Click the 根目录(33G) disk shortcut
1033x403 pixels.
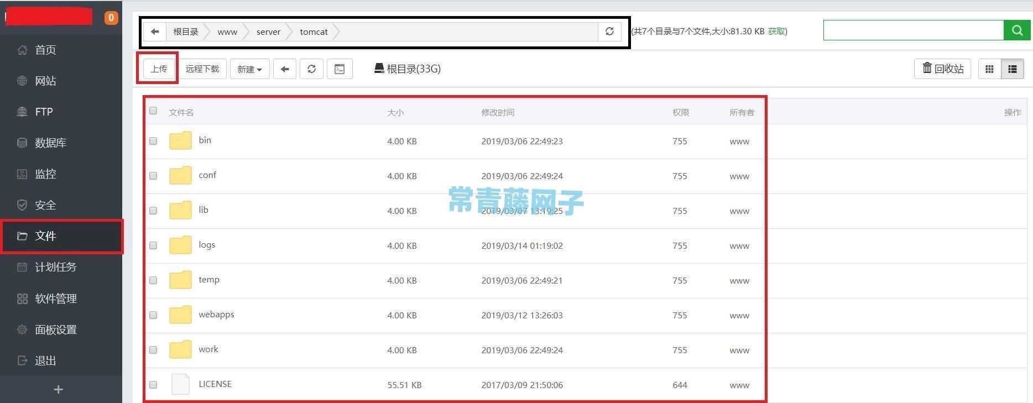pos(408,69)
